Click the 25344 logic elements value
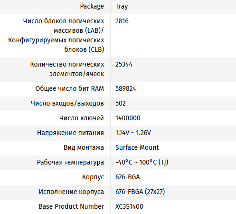Image resolution: width=236 pixels, height=214 pixels. point(123,64)
